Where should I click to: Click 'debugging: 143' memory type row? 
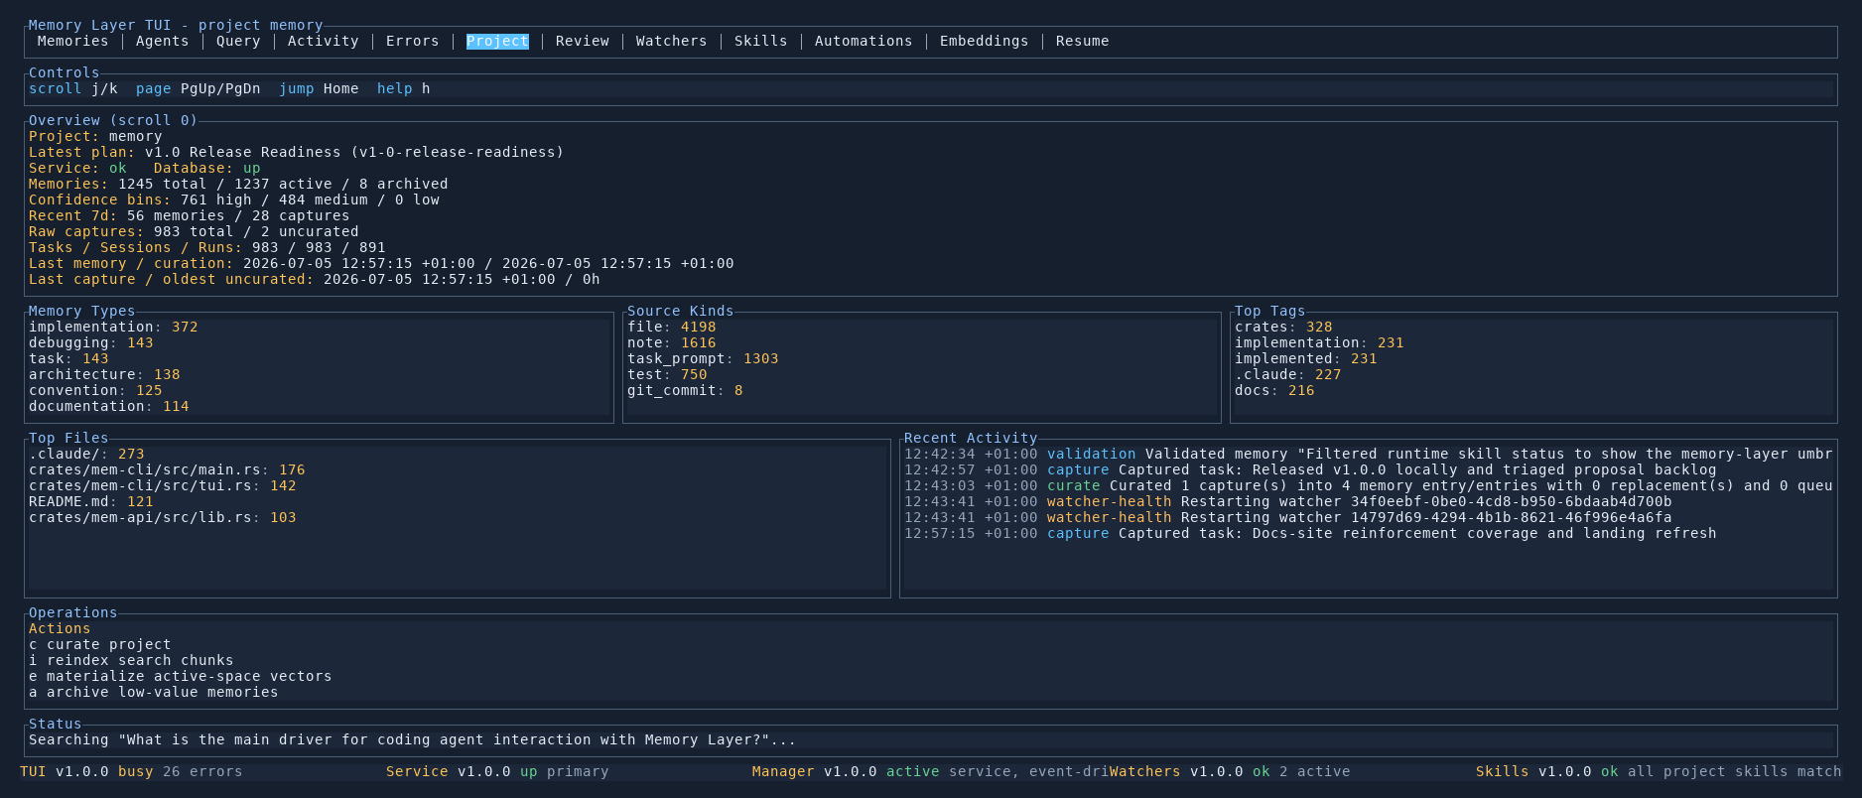click(x=91, y=342)
